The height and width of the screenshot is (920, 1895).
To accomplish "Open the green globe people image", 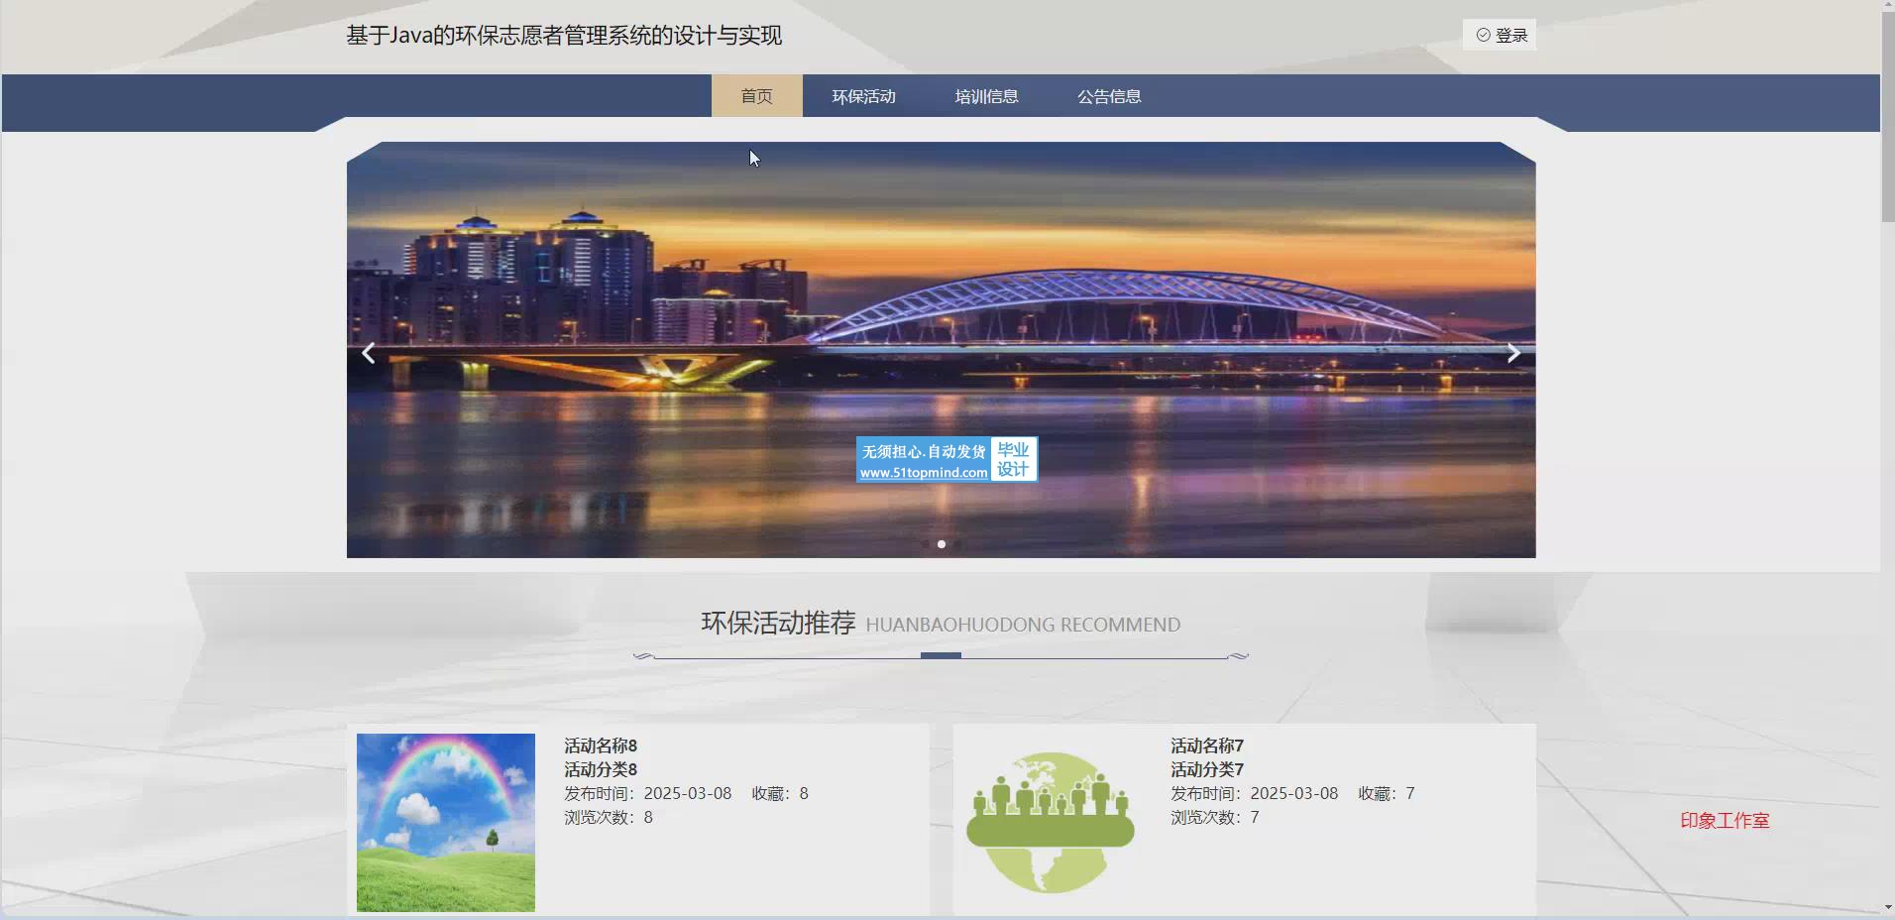I will [x=1050, y=822].
